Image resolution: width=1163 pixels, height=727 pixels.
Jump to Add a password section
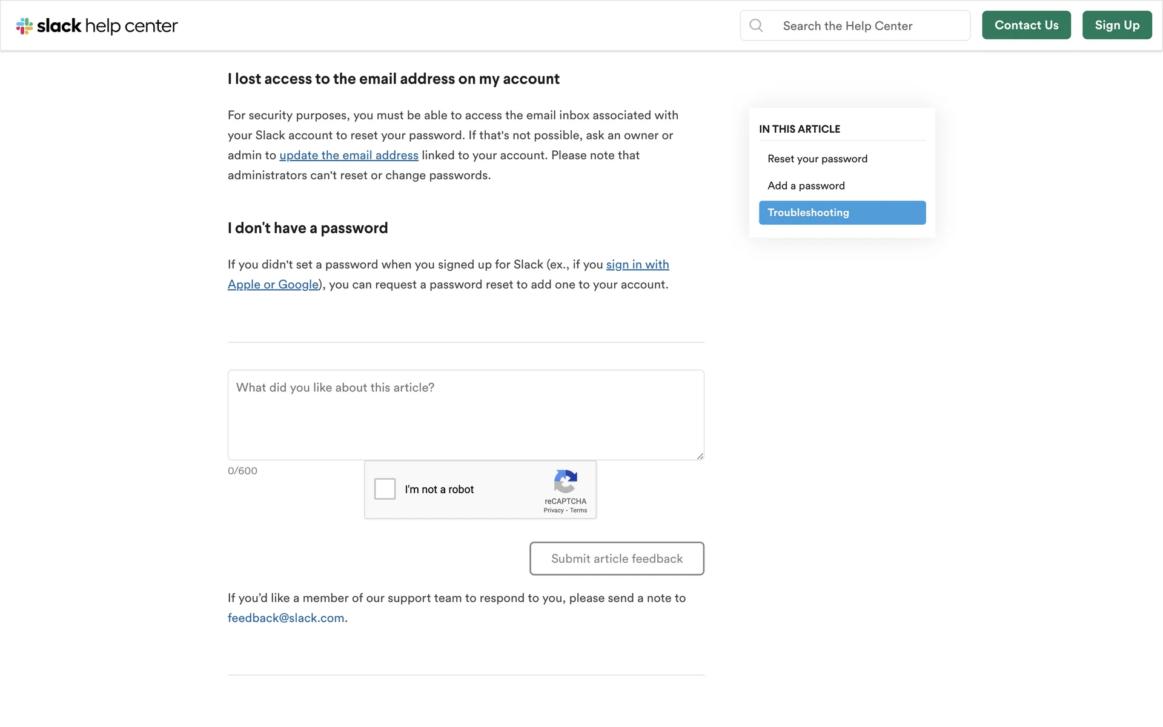(x=806, y=186)
